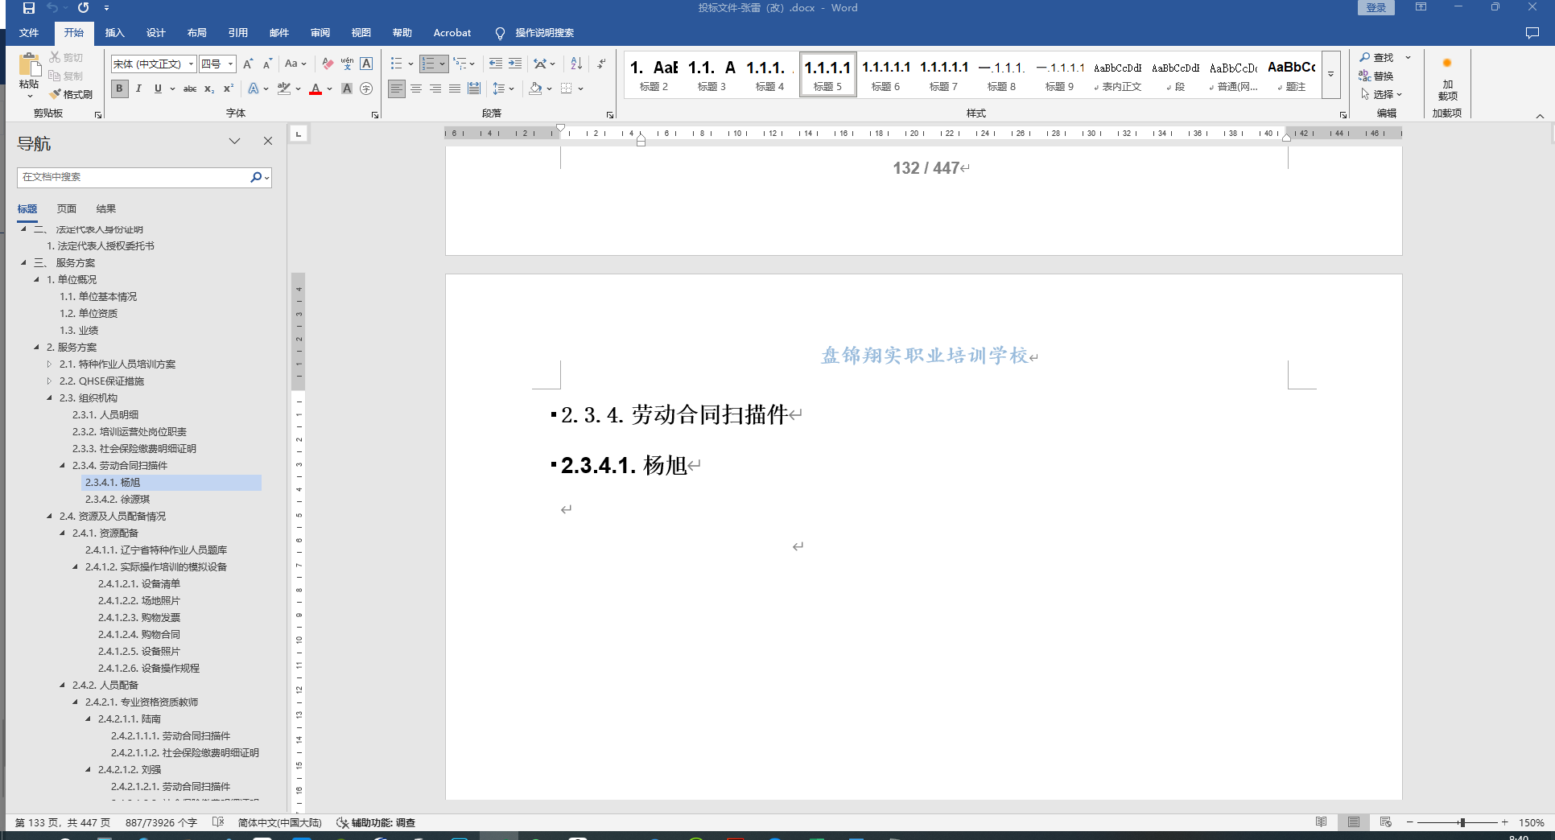Clear all formatting with eraser icon
Viewport: 1555px width, 840px height.
point(328,64)
